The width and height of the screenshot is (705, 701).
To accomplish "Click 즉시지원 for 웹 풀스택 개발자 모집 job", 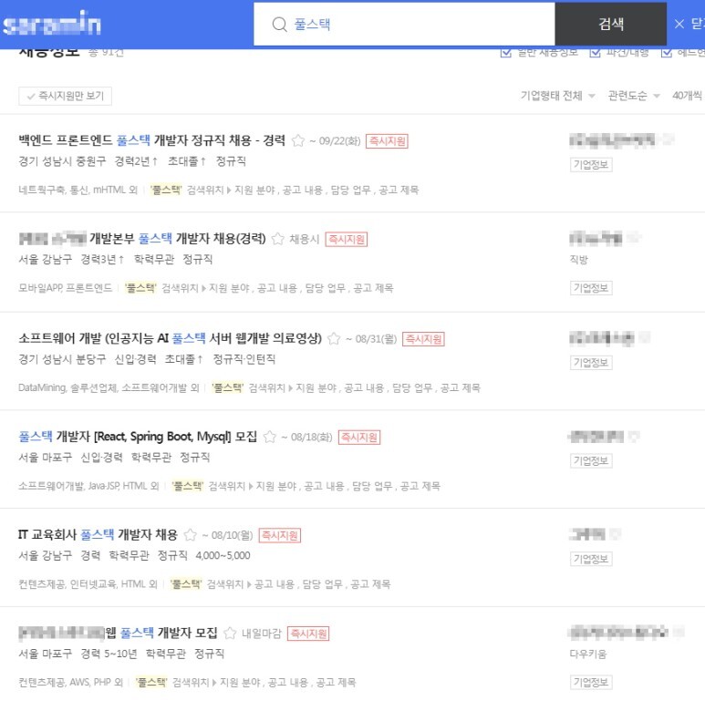I will 308,634.
